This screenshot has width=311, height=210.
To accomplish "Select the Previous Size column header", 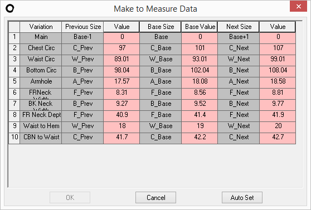I will [82, 27].
